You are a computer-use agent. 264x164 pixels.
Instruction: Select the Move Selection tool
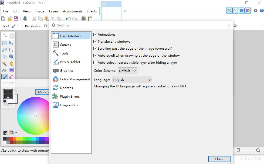[x=11, y=50]
